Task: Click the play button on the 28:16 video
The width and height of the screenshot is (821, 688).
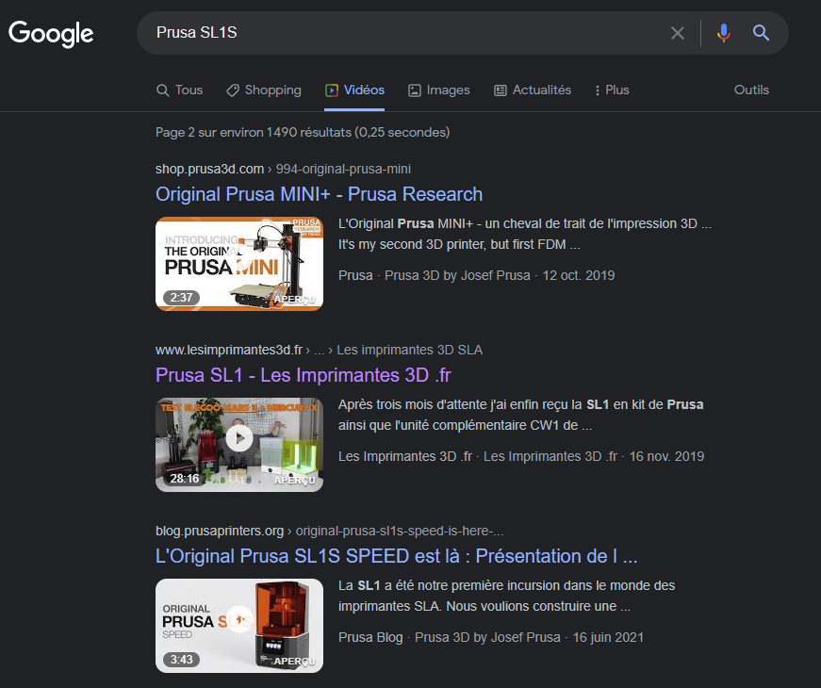Action: click(239, 438)
